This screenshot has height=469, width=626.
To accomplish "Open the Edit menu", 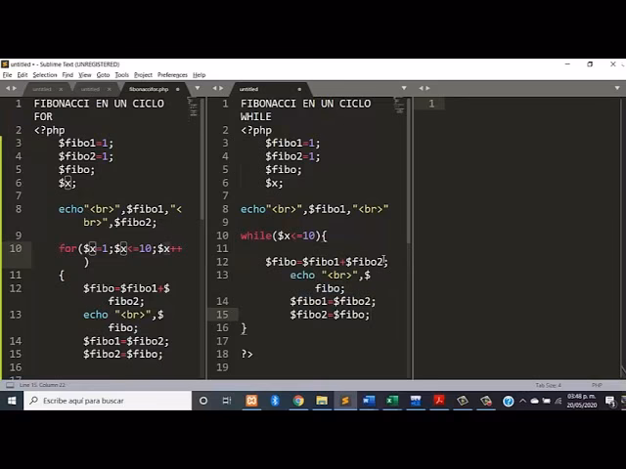I will [x=22, y=75].
